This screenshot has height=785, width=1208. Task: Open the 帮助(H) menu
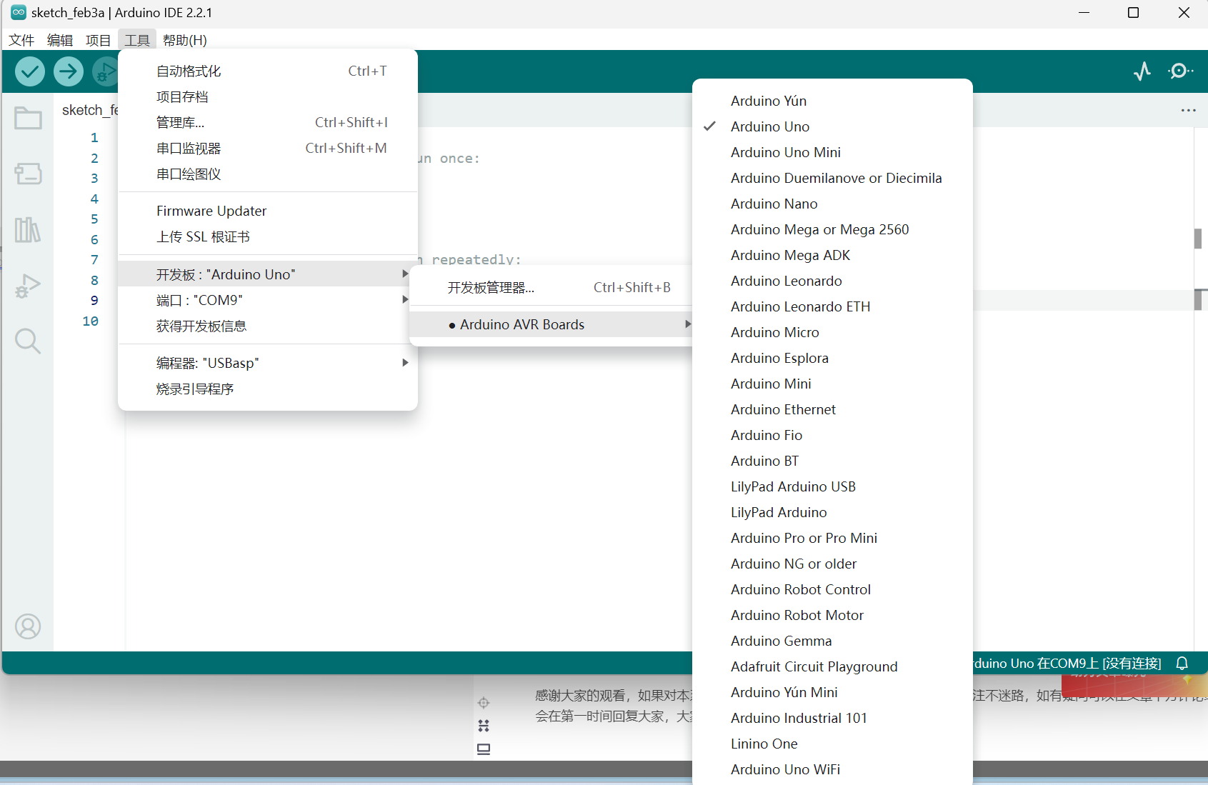click(x=185, y=40)
